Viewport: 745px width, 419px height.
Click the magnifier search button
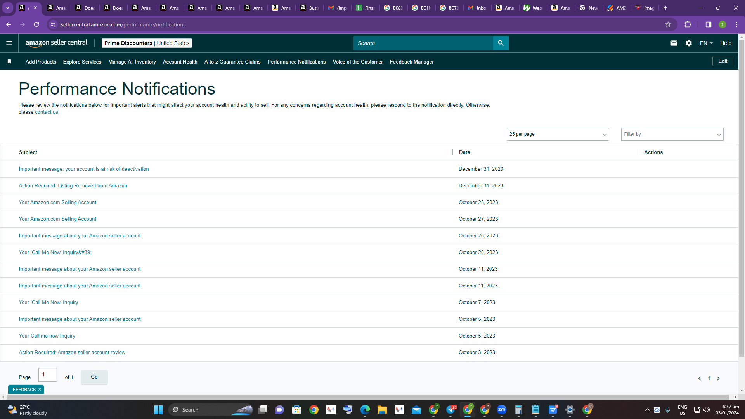[x=501, y=43]
